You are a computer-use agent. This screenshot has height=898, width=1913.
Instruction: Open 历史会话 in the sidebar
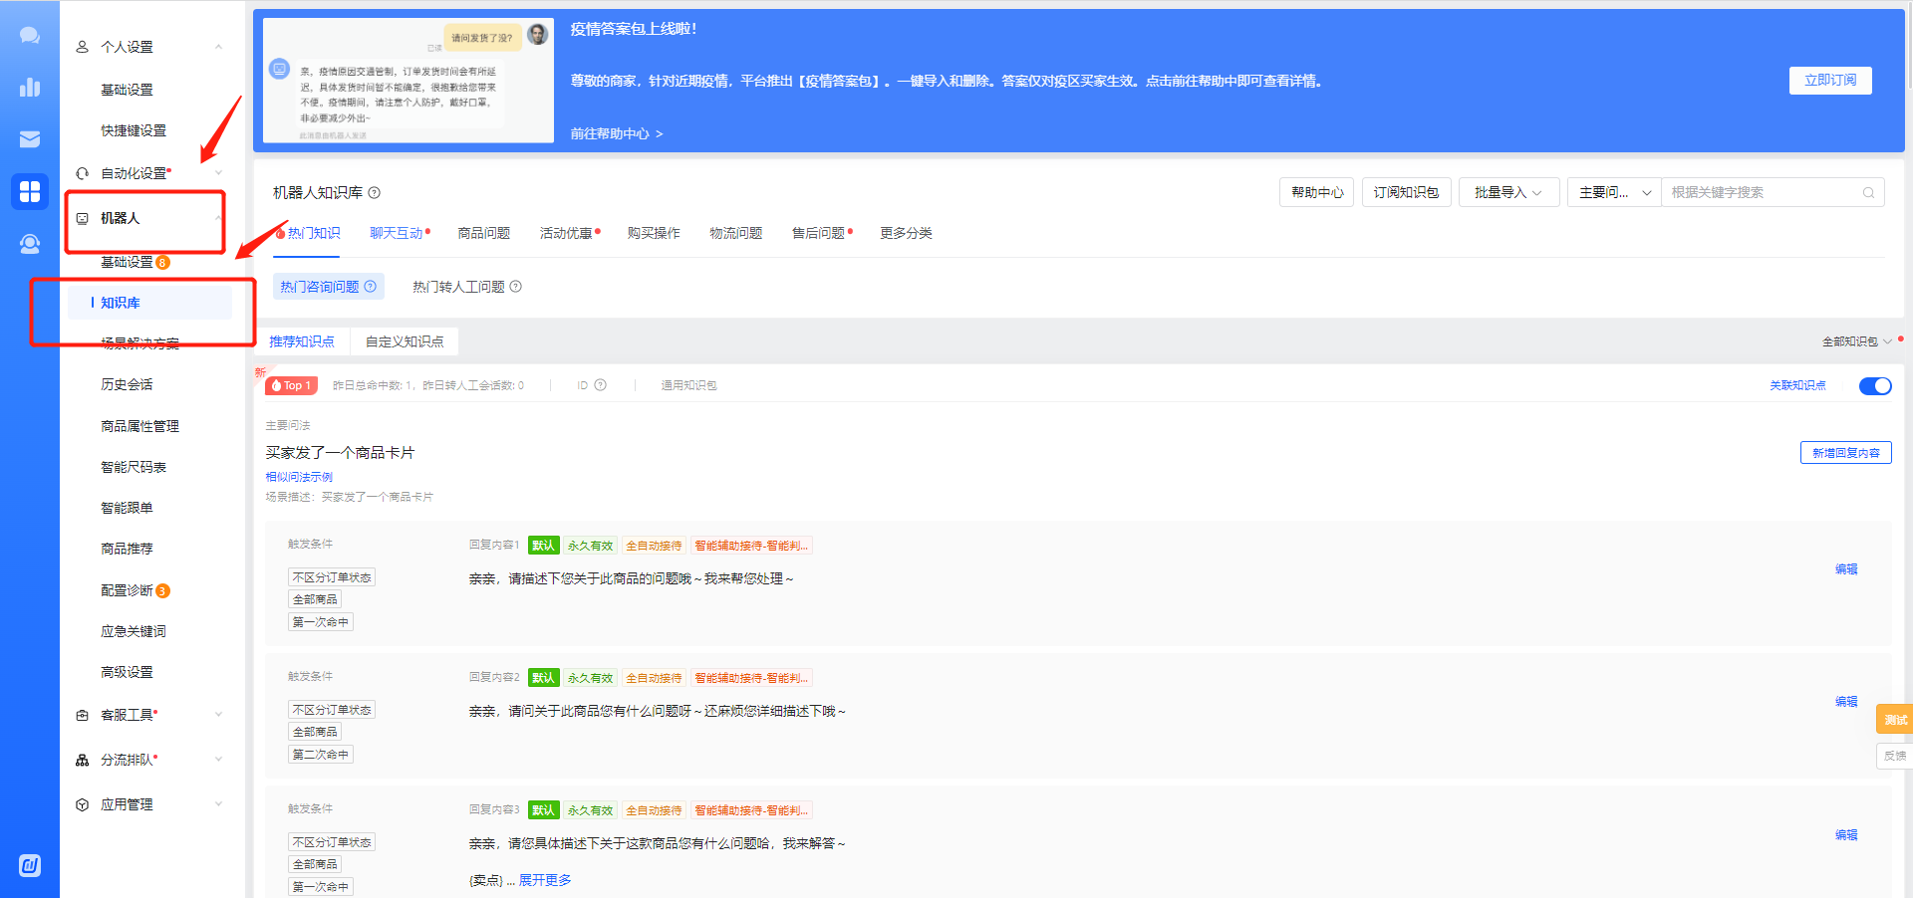point(127,384)
